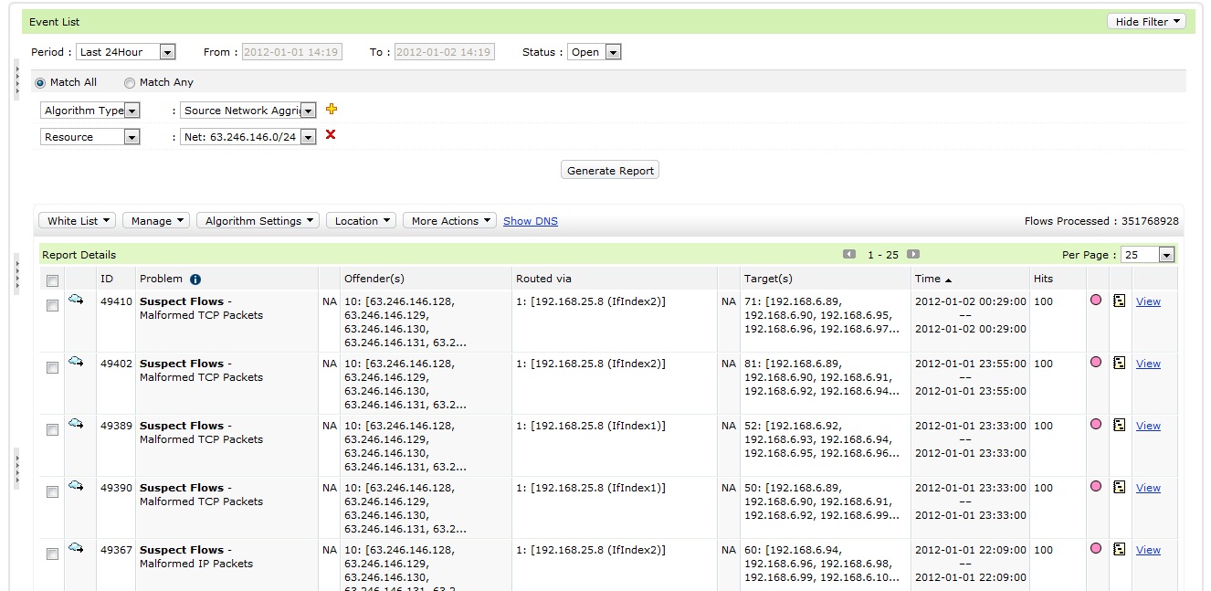Check the box for event 49389
Viewport: 1211px width, 591px height.
coord(52,429)
